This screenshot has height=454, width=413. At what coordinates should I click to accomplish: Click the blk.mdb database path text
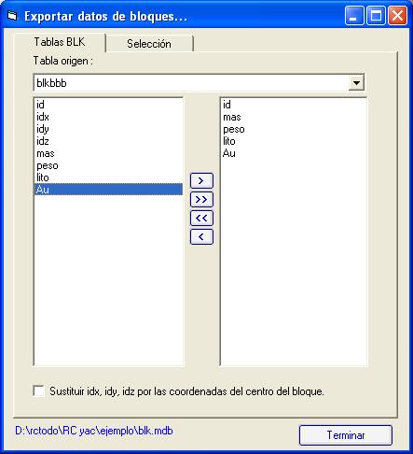pos(94,431)
